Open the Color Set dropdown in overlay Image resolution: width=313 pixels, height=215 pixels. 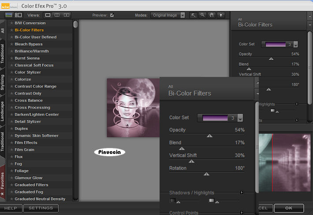240,118
